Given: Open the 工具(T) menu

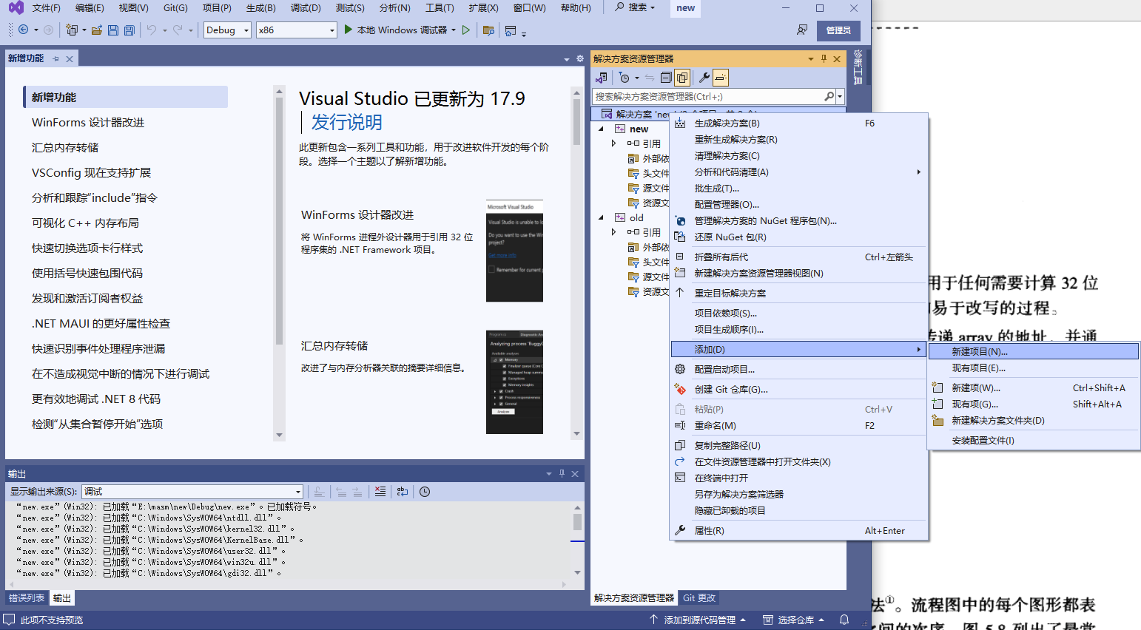Looking at the screenshot, I should (x=440, y=8).
